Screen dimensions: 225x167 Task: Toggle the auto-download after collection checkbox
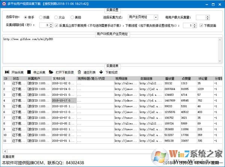(57, 25)
